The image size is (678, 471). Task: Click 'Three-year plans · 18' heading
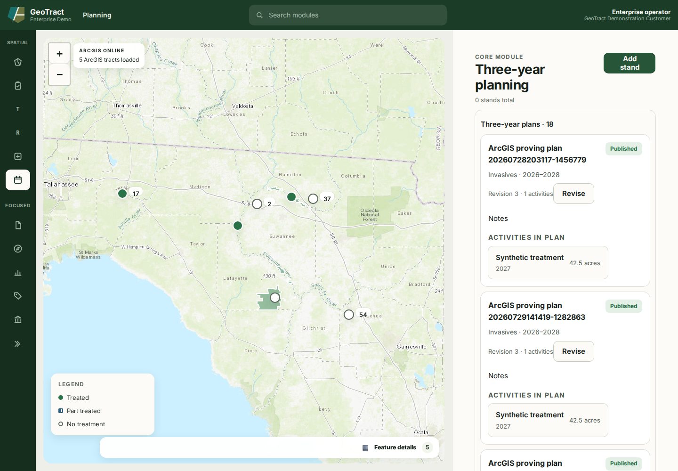click(x=517, y=124)
